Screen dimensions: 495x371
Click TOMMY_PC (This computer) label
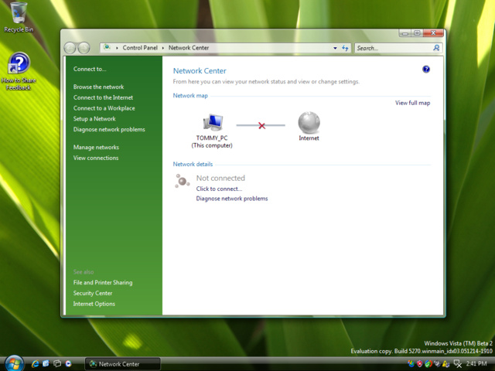pyautogui.click(x=212, y=141)
